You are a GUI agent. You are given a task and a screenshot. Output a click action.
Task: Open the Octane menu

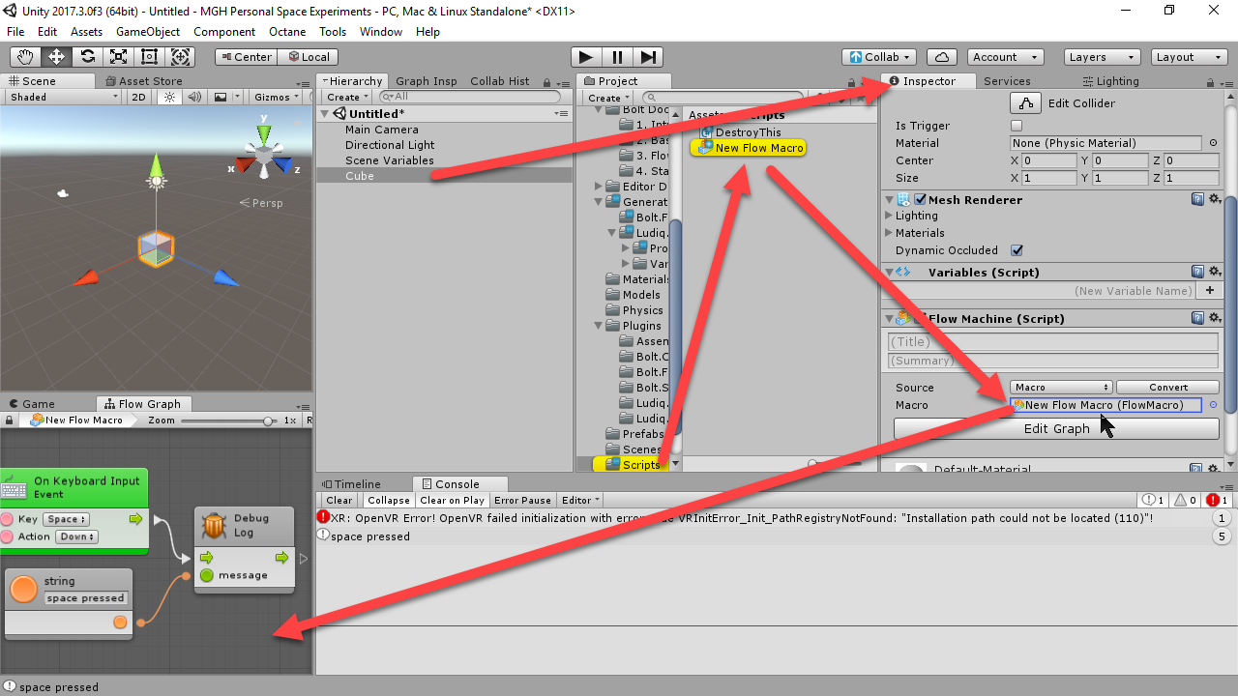287,32
